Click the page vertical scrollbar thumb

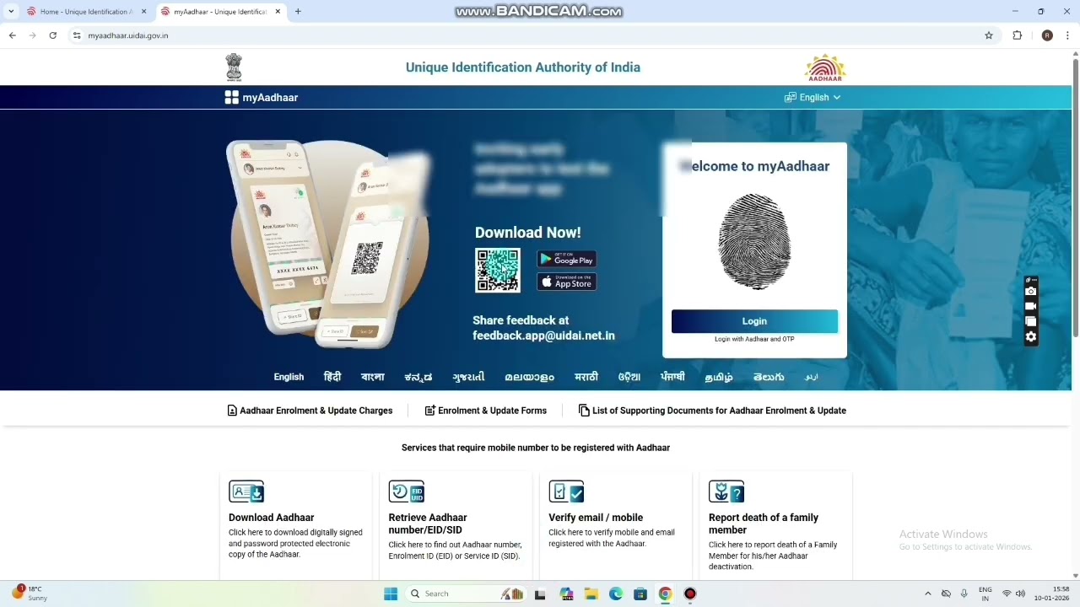[1075, 198]
